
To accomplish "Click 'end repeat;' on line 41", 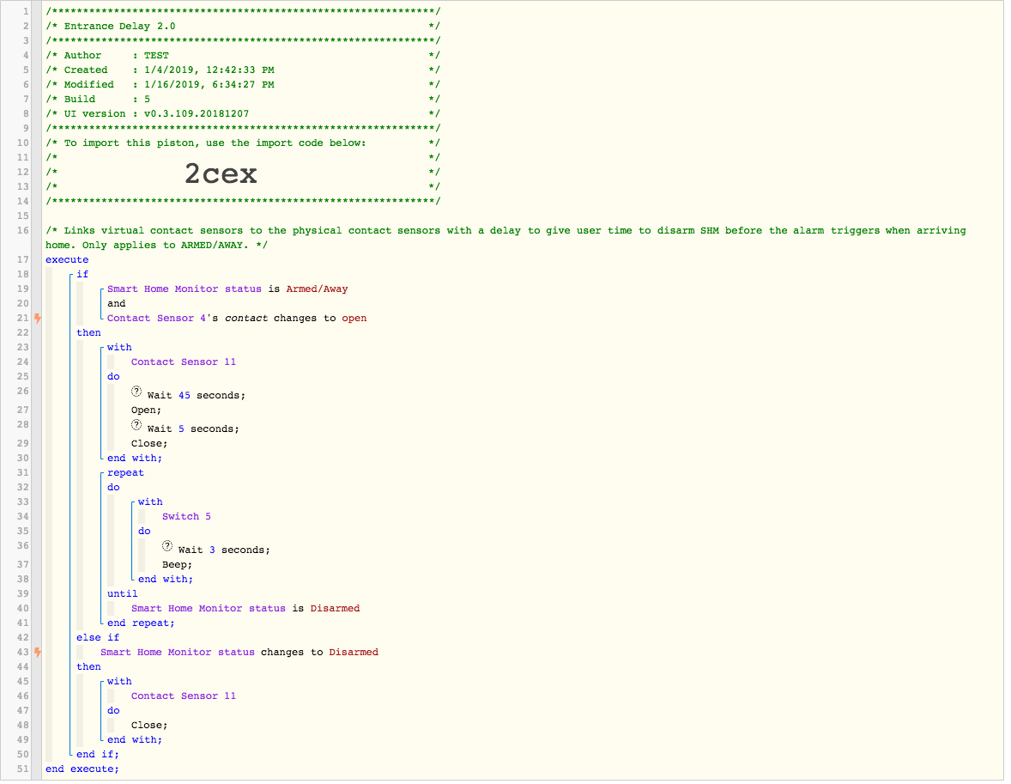I will click(x=142, y=623).
